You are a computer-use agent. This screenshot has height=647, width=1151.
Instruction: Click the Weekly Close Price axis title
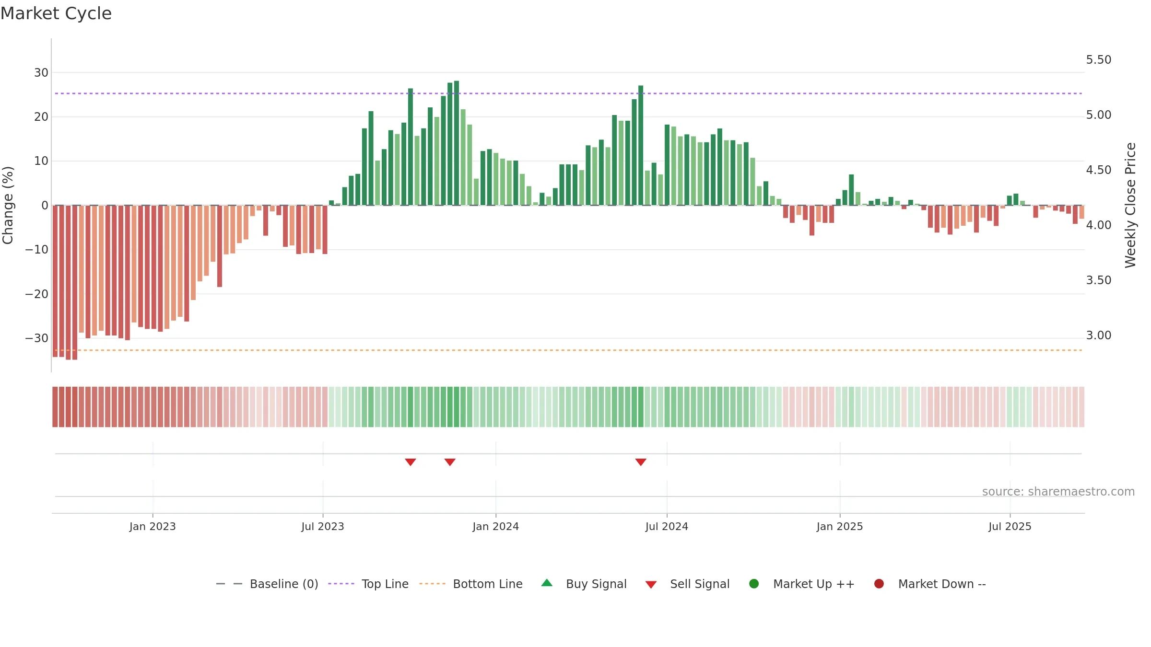(x=1130, y=205)
